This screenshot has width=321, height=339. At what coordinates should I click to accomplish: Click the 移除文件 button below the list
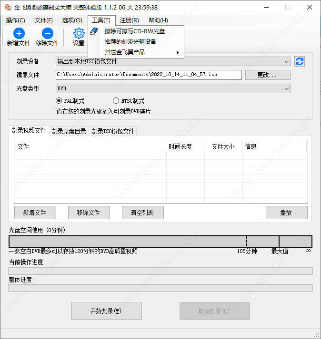(89, 213)
